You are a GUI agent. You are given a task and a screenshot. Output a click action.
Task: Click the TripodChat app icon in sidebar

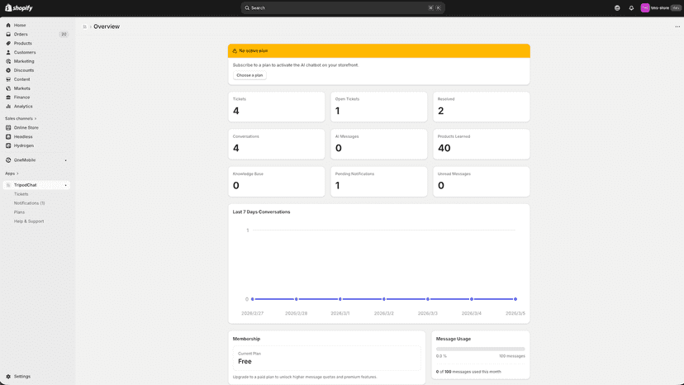click(8, 185)
